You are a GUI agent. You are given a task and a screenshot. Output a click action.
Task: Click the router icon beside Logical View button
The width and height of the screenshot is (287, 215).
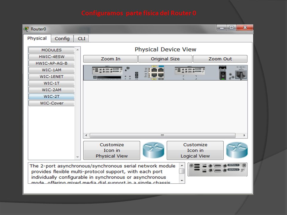click(x=237, y=150)
